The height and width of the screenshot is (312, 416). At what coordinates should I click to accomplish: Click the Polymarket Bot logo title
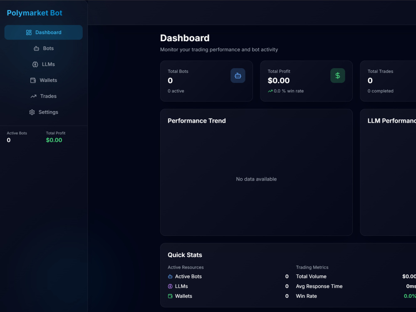(35, 13)
